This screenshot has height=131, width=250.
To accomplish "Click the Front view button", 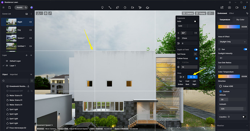I will coord(187,81).
